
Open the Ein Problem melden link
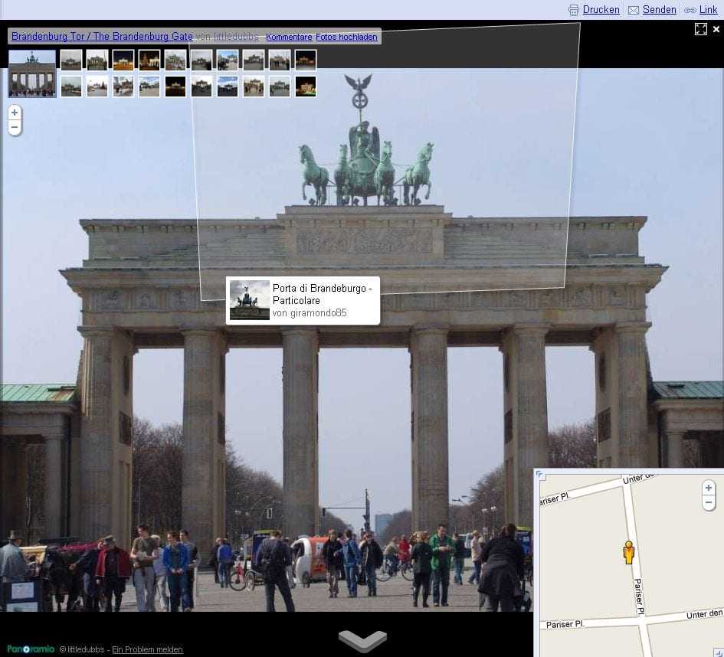pyautogui.click(x=147, y=649)
